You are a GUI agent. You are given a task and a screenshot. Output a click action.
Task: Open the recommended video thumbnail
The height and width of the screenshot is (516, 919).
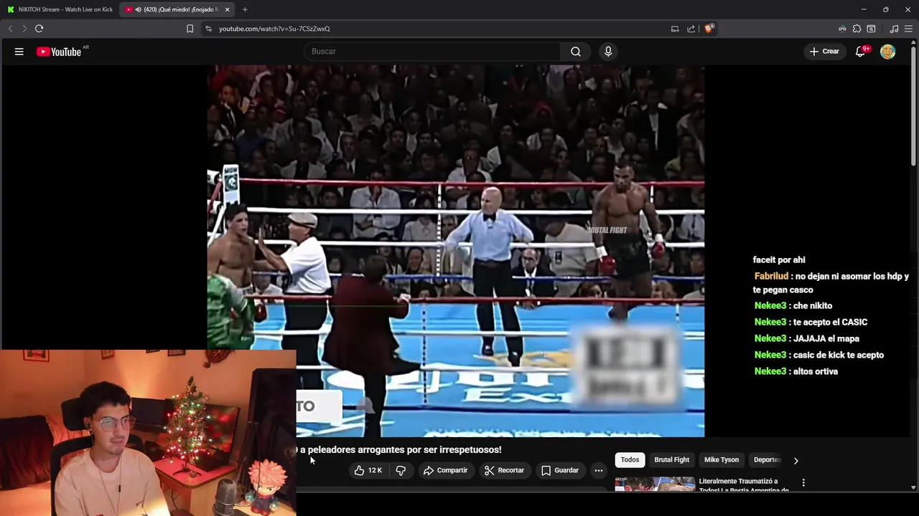click(655, 484)
